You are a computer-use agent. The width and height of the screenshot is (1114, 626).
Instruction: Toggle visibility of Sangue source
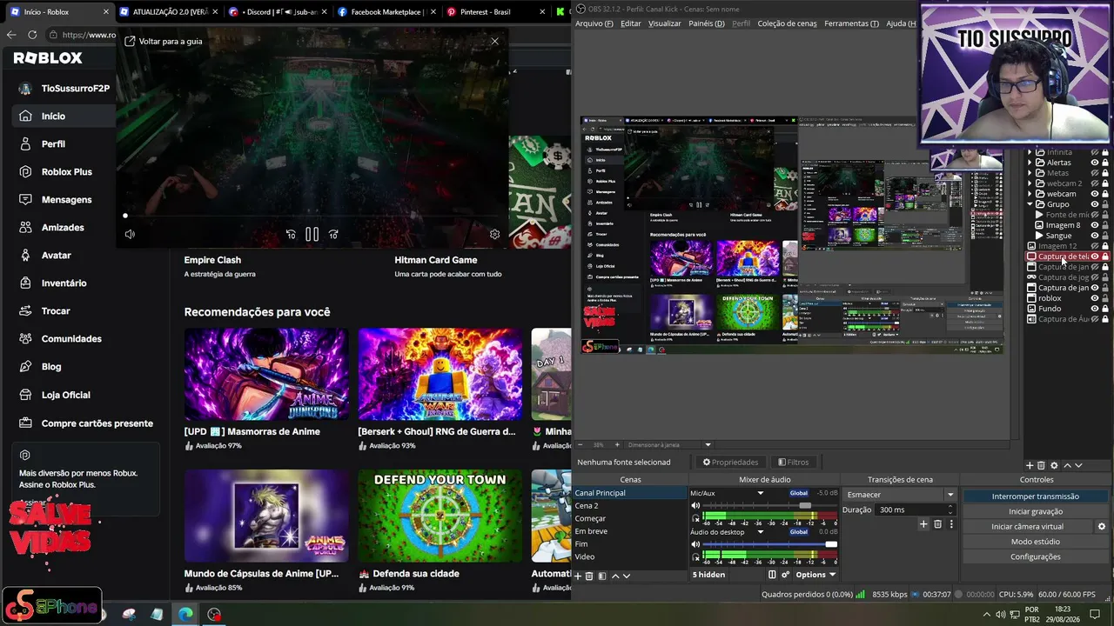[1095, 236]
